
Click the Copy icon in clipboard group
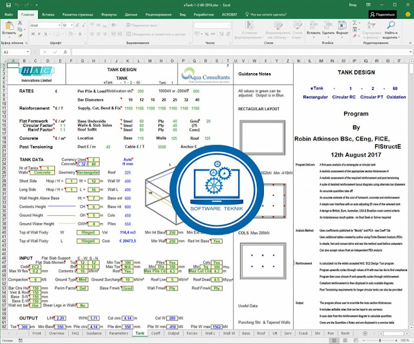tap(20, 29)
